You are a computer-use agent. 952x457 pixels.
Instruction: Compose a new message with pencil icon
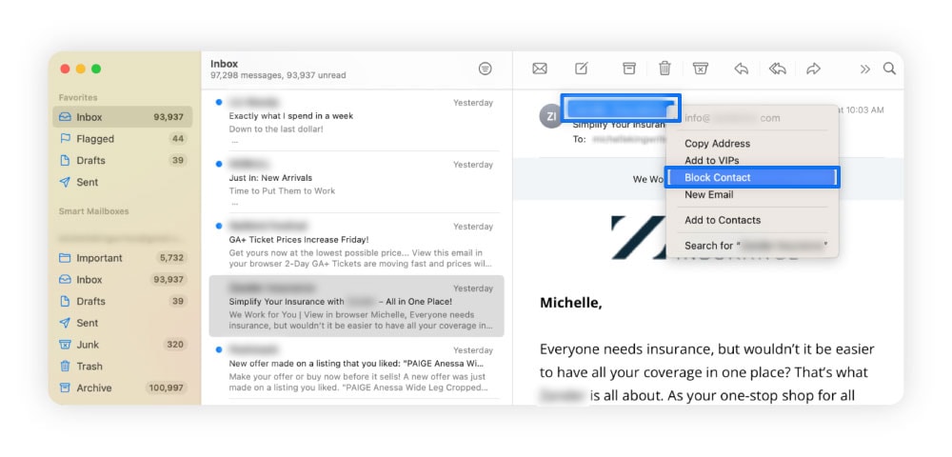point(582,69)
